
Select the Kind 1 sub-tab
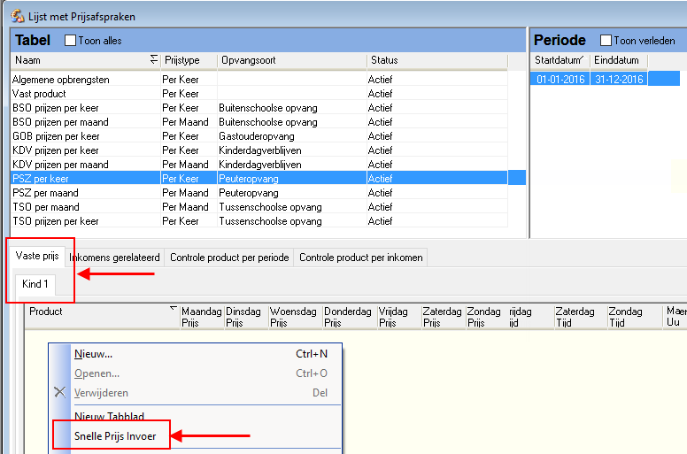(x=35, y=284)
